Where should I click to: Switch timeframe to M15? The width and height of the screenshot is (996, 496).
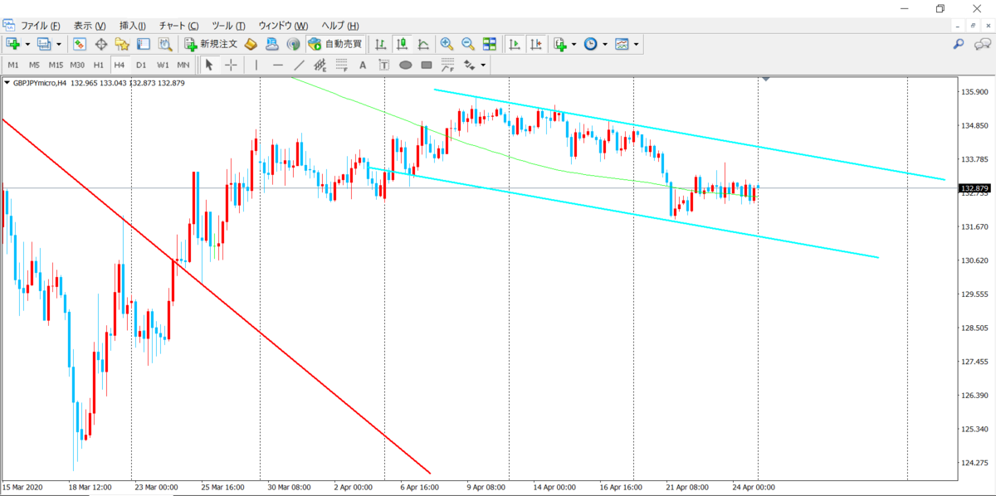click(56, 65)
